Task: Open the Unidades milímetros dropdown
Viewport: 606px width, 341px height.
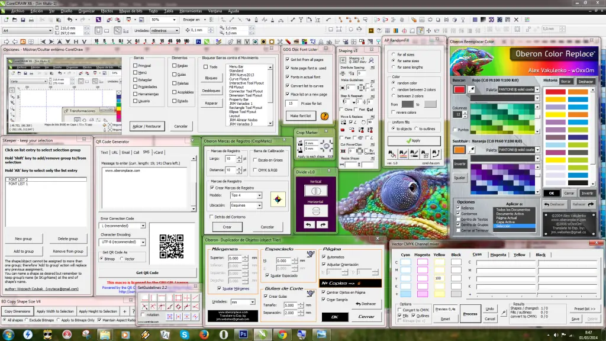Action: [x=176, y=30]
